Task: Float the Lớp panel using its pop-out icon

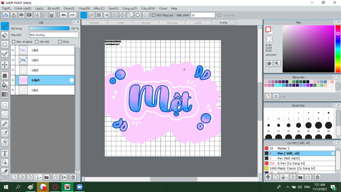Action: click(x=74, y=22)
